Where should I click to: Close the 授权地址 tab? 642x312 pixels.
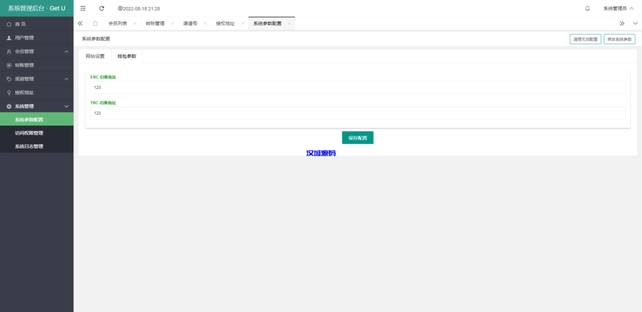243,23
